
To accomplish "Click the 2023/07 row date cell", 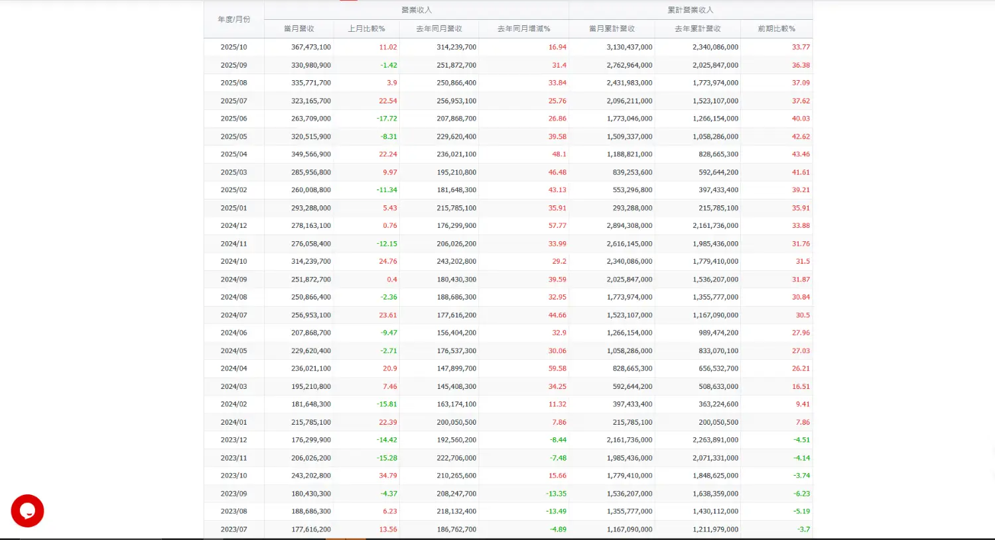I will click(233, 529).
